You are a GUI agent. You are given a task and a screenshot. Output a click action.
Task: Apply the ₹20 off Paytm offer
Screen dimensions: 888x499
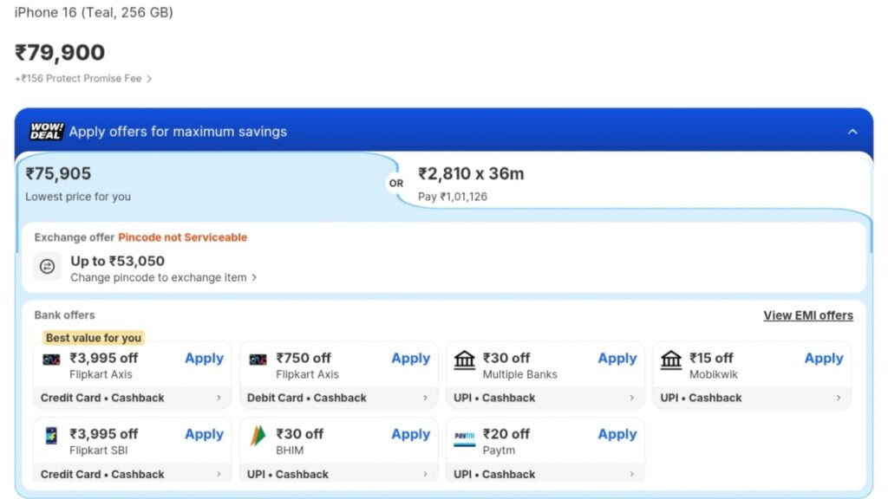coord(617,435)
